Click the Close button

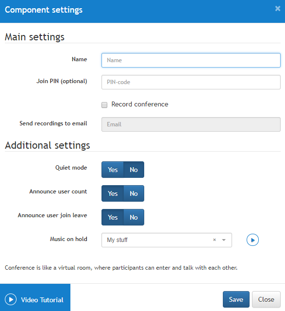pyautogui.click(x=266, y=299)
